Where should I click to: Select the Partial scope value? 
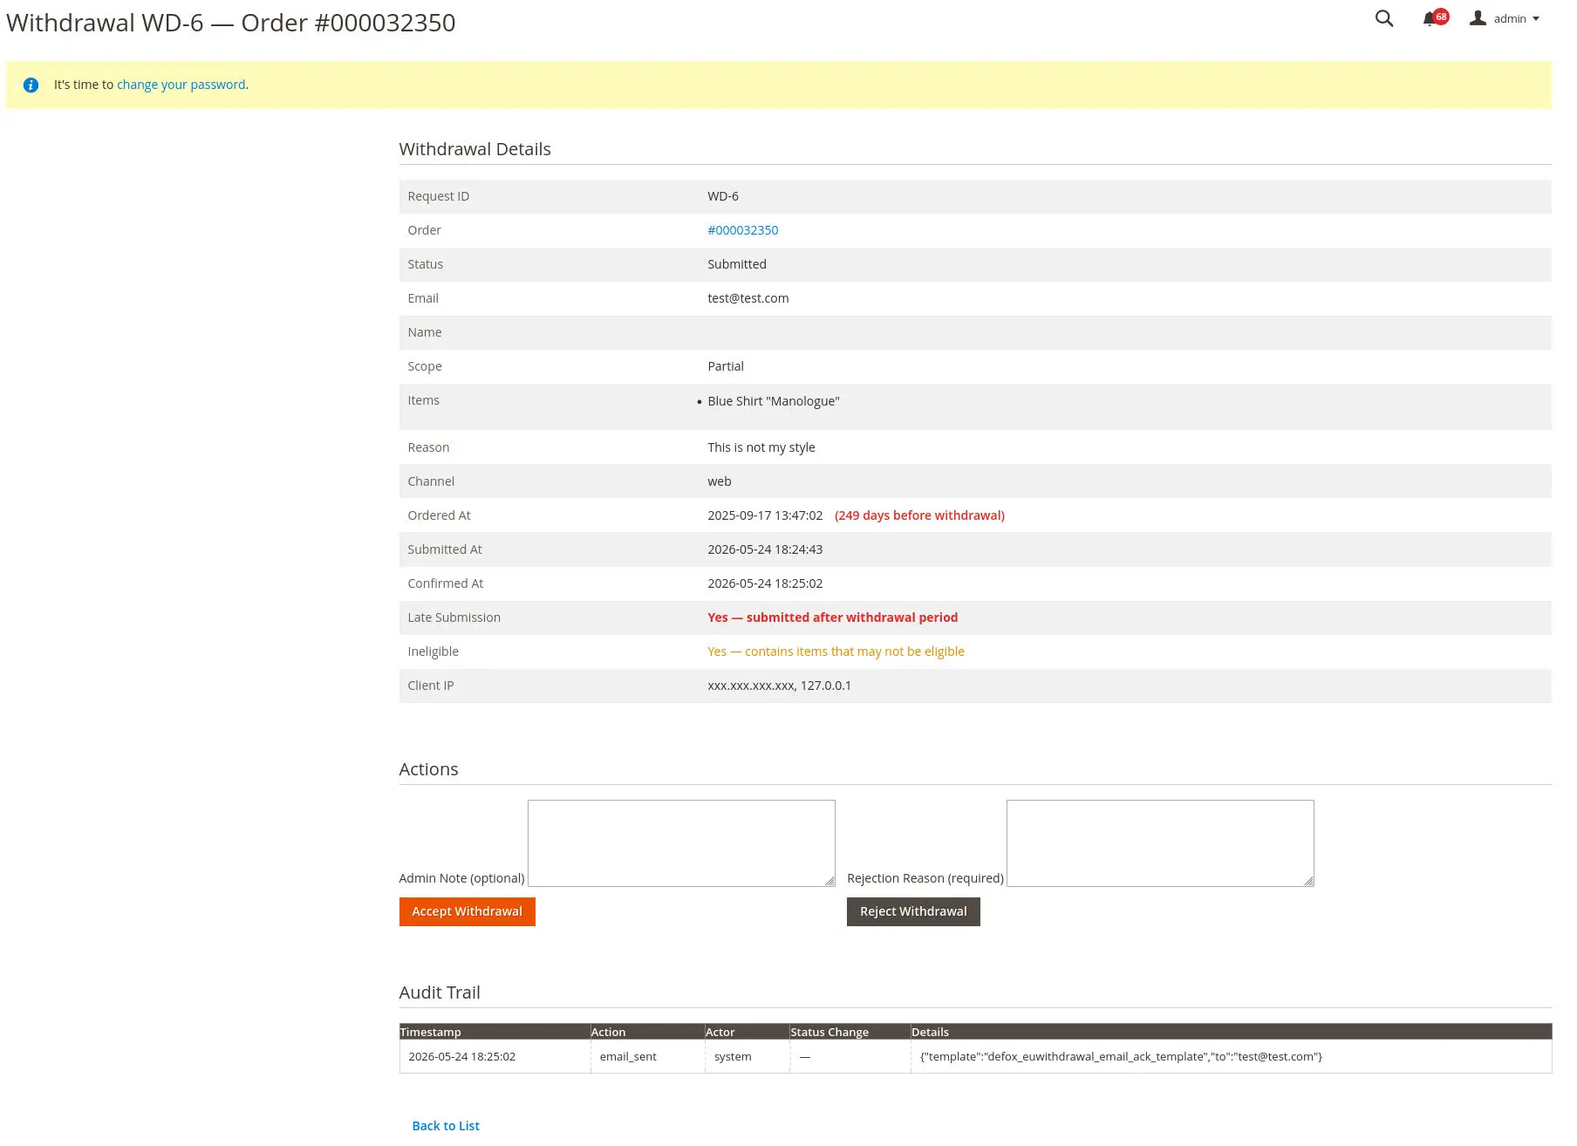tap(726, 366)
